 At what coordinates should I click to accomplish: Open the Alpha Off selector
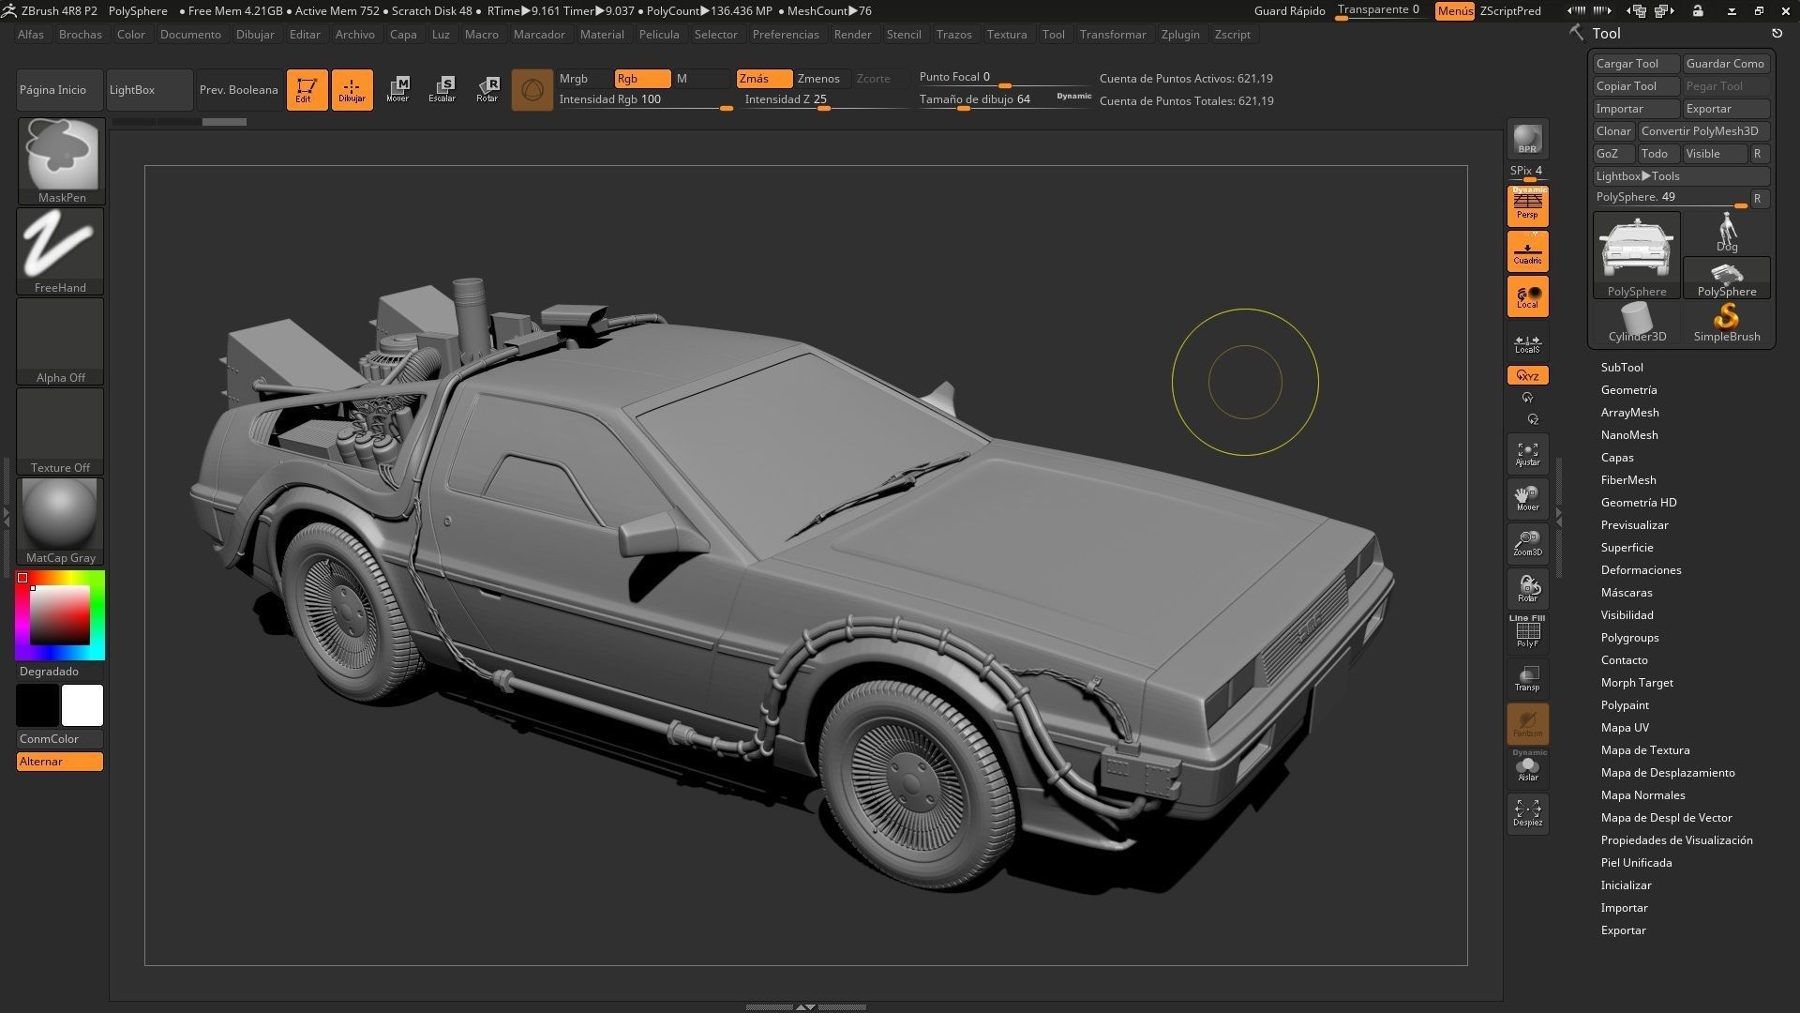click(x=61, y=341)
